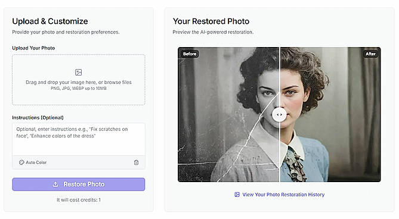
Task: Click the drag and drop upload area
Action: [x=79, y=80]
